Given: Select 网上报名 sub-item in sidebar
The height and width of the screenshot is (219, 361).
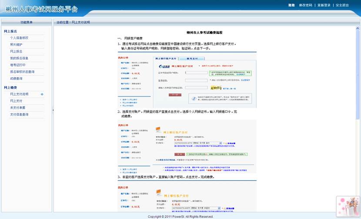Looking at the screenshot, I should [x=16, y=51].
